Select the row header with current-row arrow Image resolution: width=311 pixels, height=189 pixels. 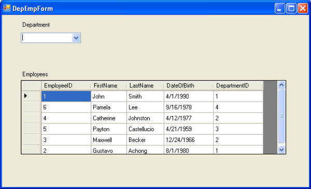pos(31,96)
